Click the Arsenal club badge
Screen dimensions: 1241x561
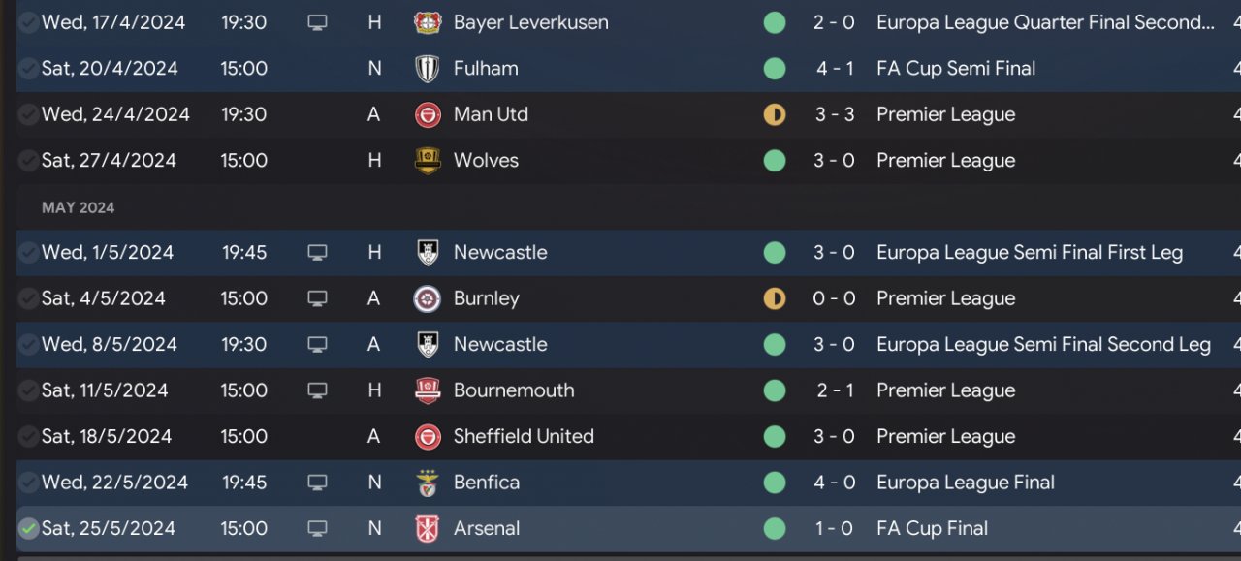(x=428, y=529)
